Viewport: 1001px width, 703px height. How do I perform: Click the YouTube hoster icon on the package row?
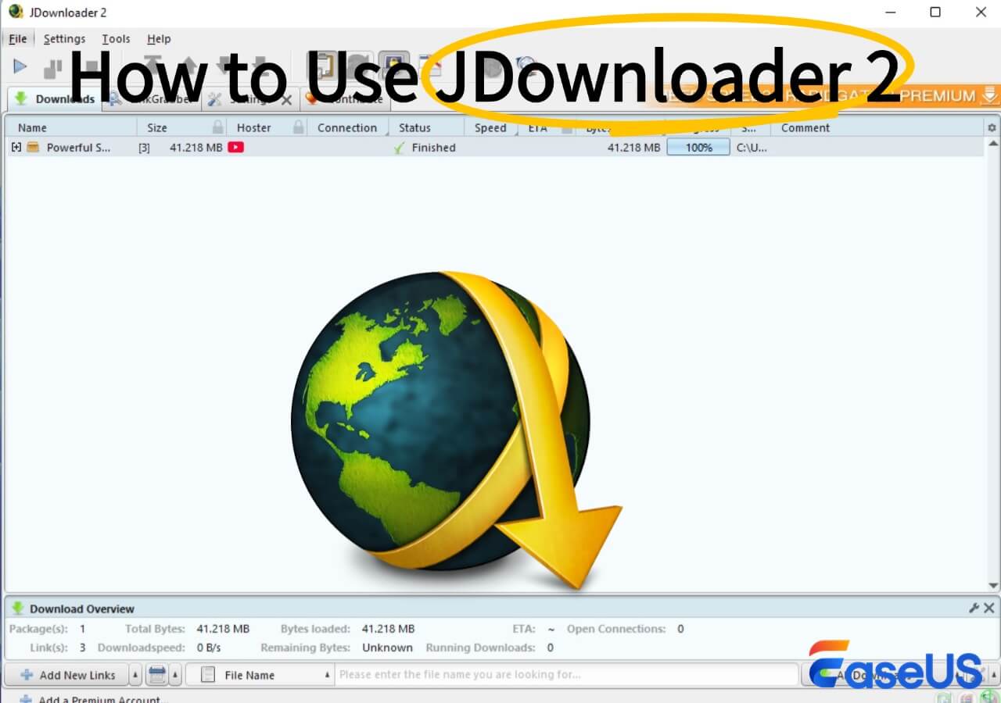click(235, 147)
